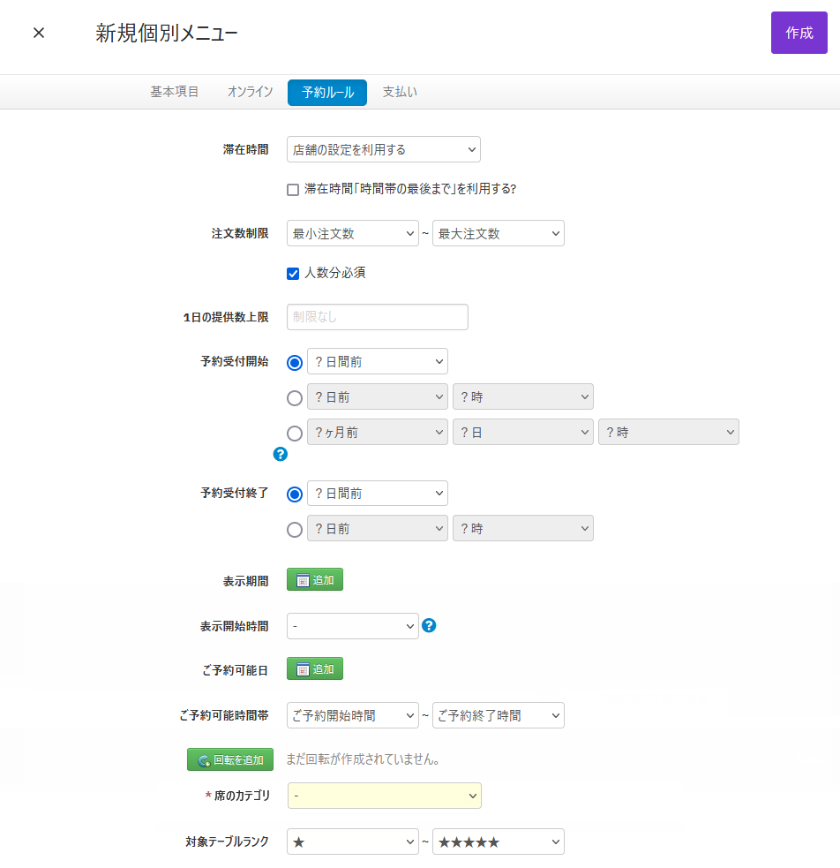Expand the 席のカテゴリ dropdown
The width and height of the screenshot is (840, 868).
(x=385, y=796)
